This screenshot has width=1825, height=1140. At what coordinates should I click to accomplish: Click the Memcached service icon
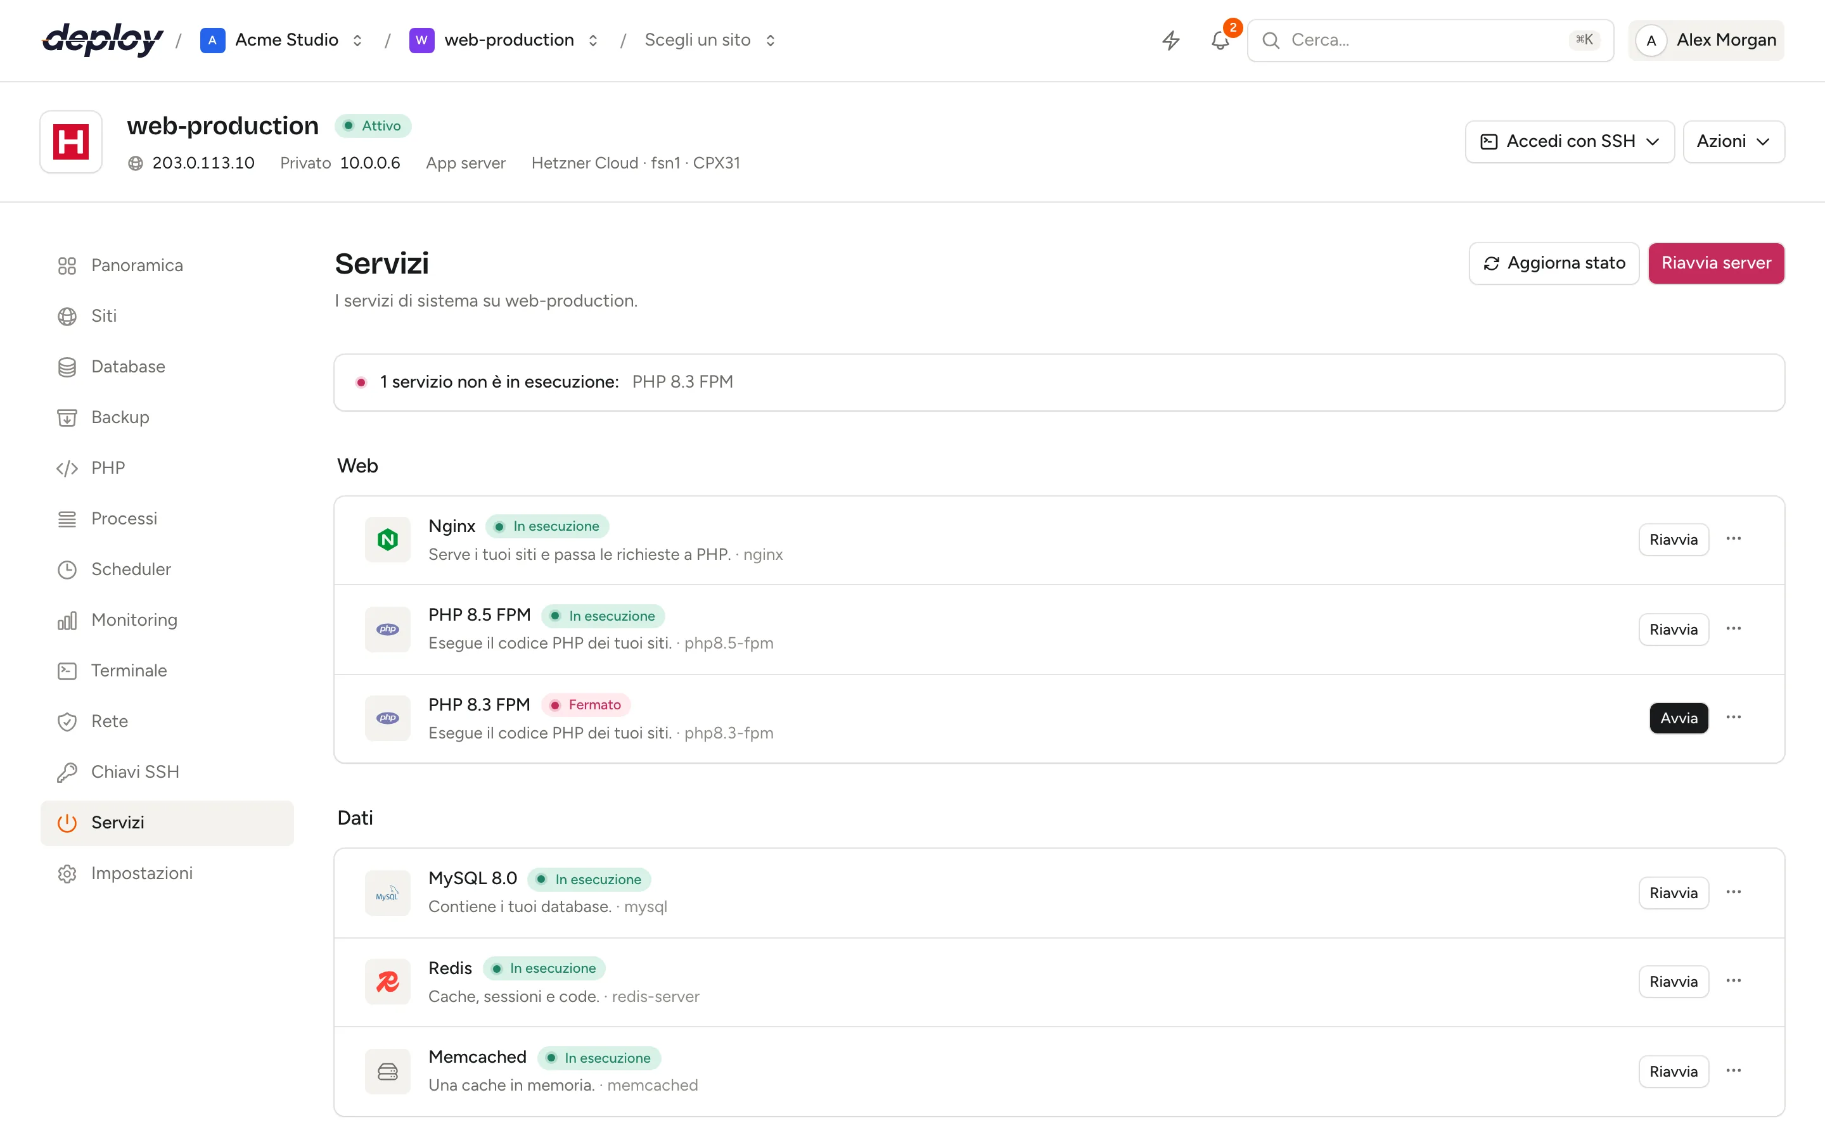(x=388, y=1072)
